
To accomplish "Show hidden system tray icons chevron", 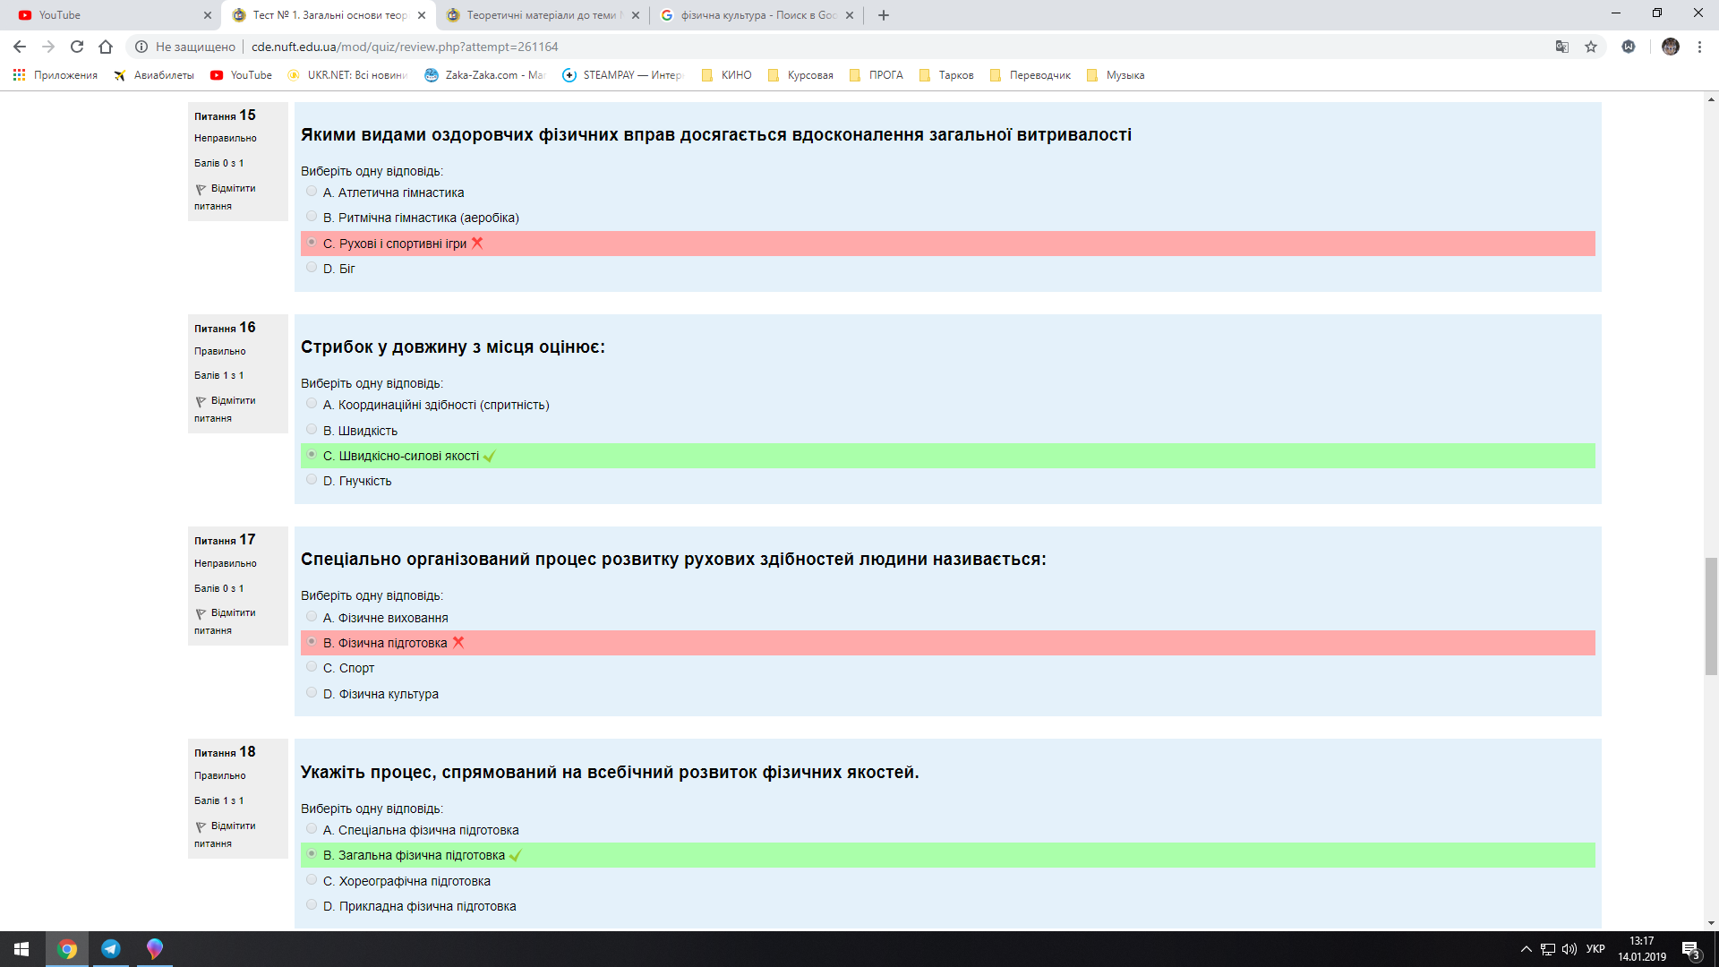I will 1526,949.
